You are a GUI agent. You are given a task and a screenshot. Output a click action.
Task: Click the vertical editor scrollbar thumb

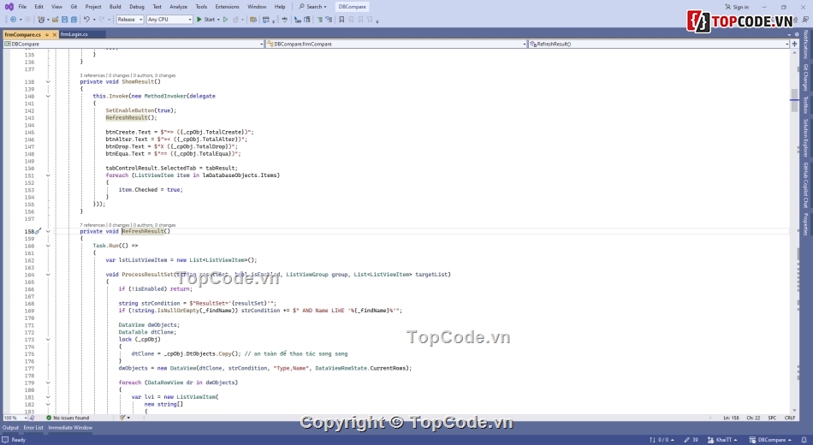[794, 101]
